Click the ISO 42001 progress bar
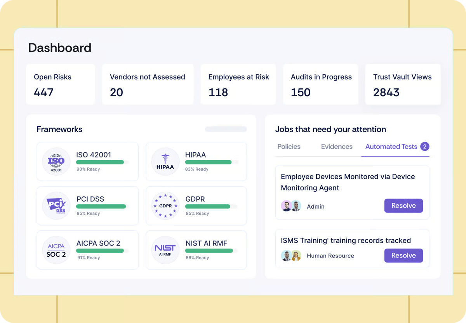466x323 pixels. click(102, 162)
